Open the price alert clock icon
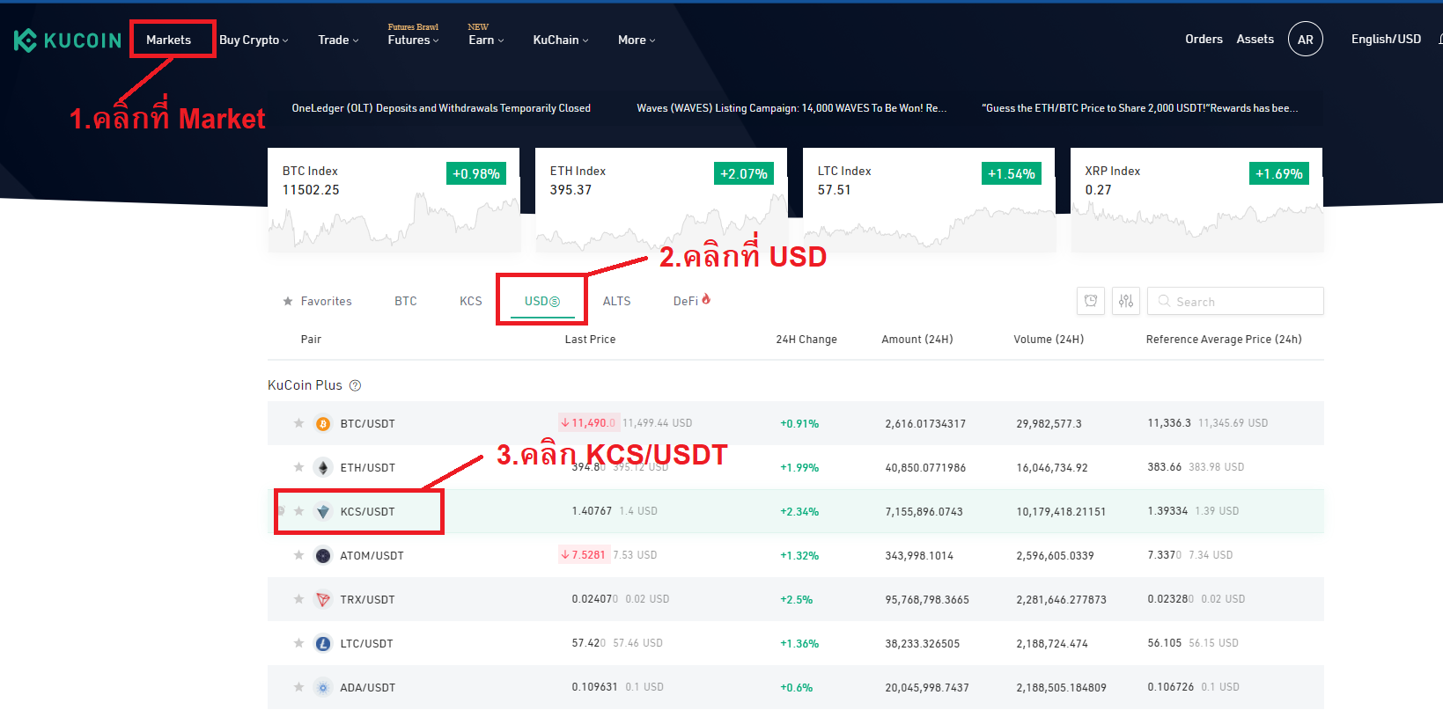 (1091, 301)
